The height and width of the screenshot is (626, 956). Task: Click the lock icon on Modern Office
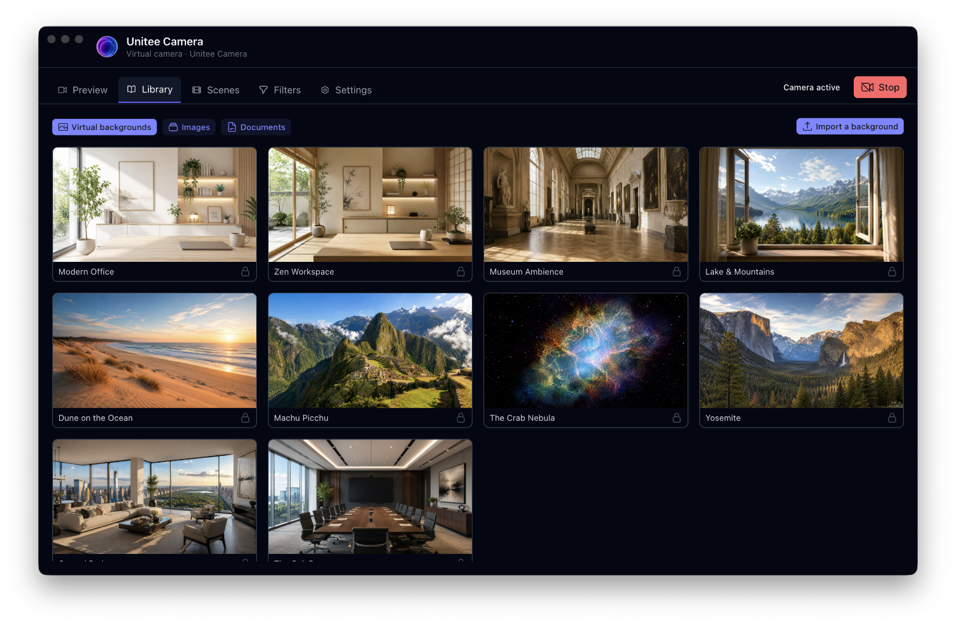(x=245, y=272)
